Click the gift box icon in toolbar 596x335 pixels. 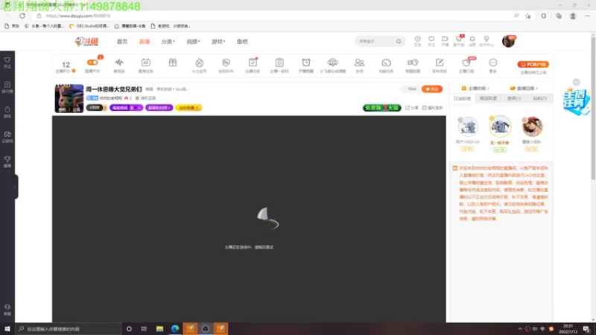pyautogui.click(x=173, y=63)
